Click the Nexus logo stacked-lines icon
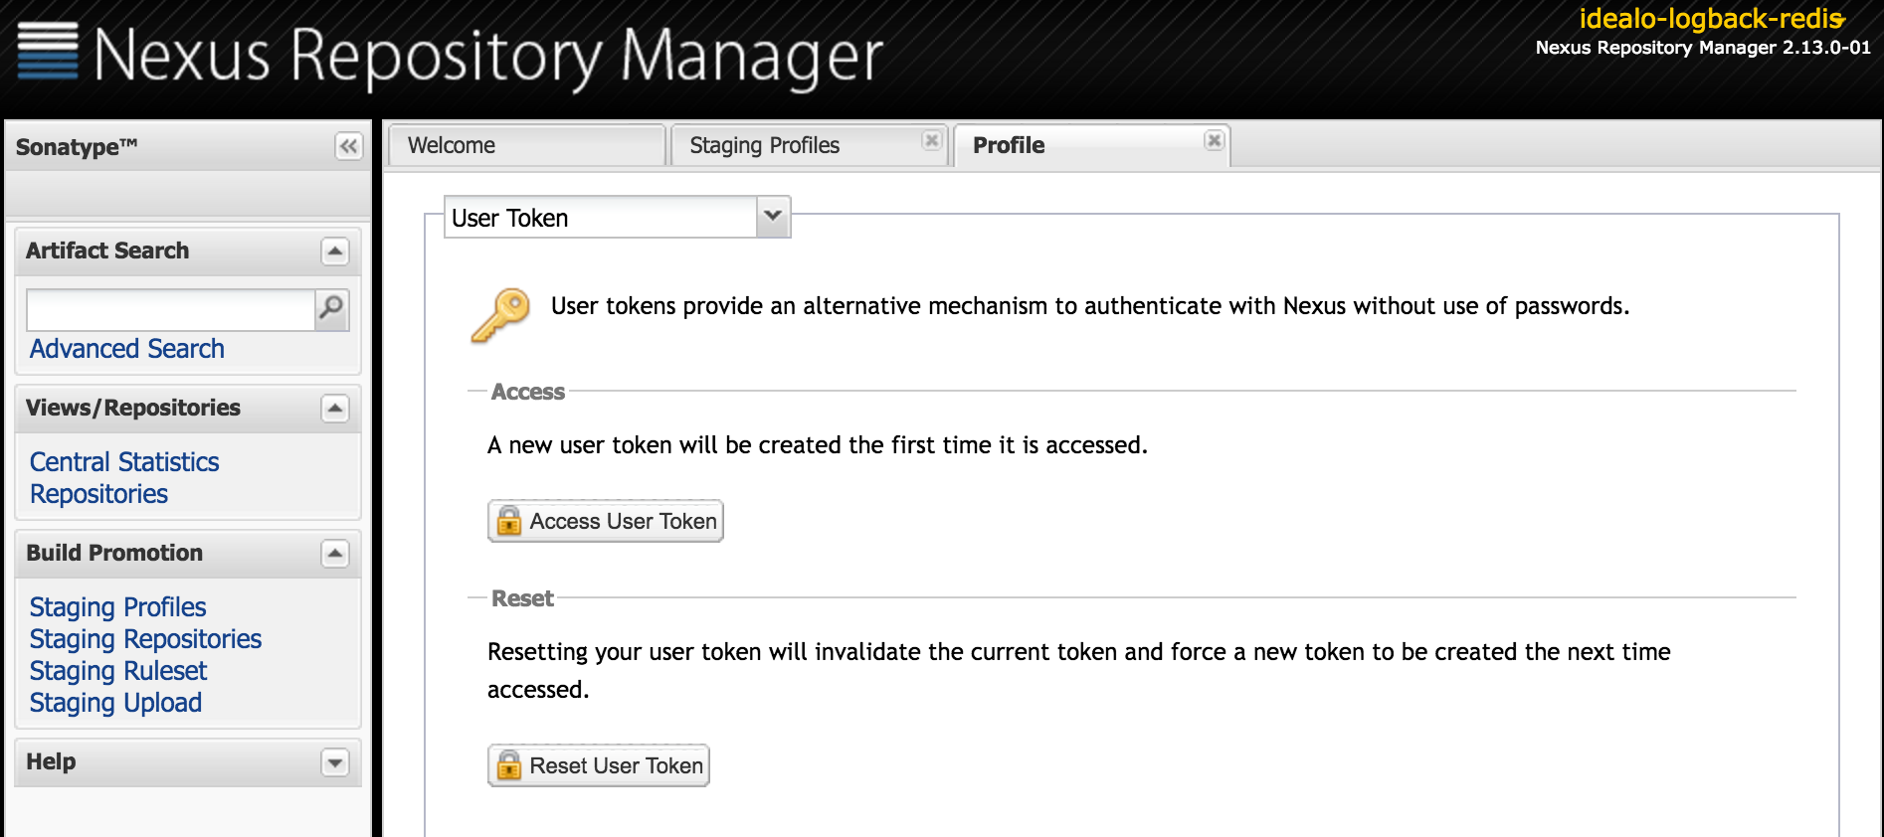This screenshot has height=837, width=1884. pyautogui.click(x=48, y=51)
